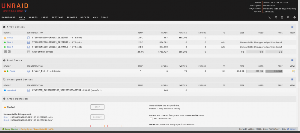300x133 pixels.
Task: Click Flash green status indicator
Action: pos(8,71)
